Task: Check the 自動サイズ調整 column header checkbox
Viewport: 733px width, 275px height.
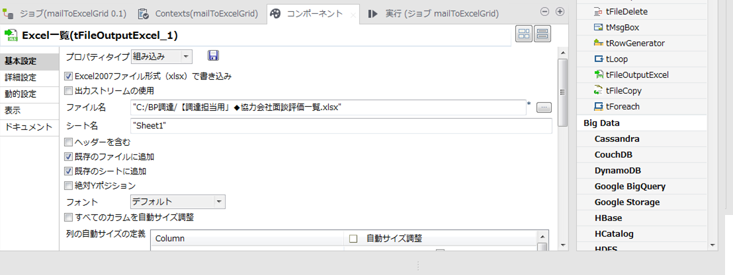Action: [353, 239]
